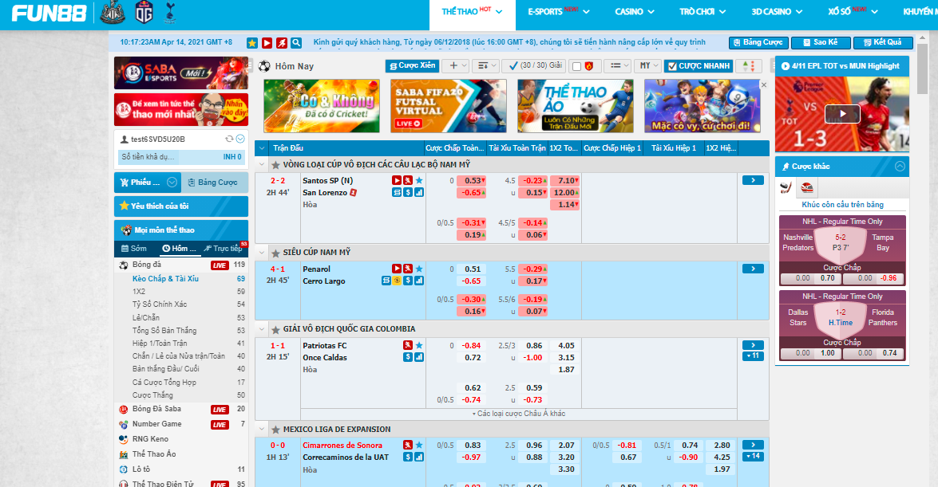
Task: Favorite the Penarol match star
Action: coord(419,269)
